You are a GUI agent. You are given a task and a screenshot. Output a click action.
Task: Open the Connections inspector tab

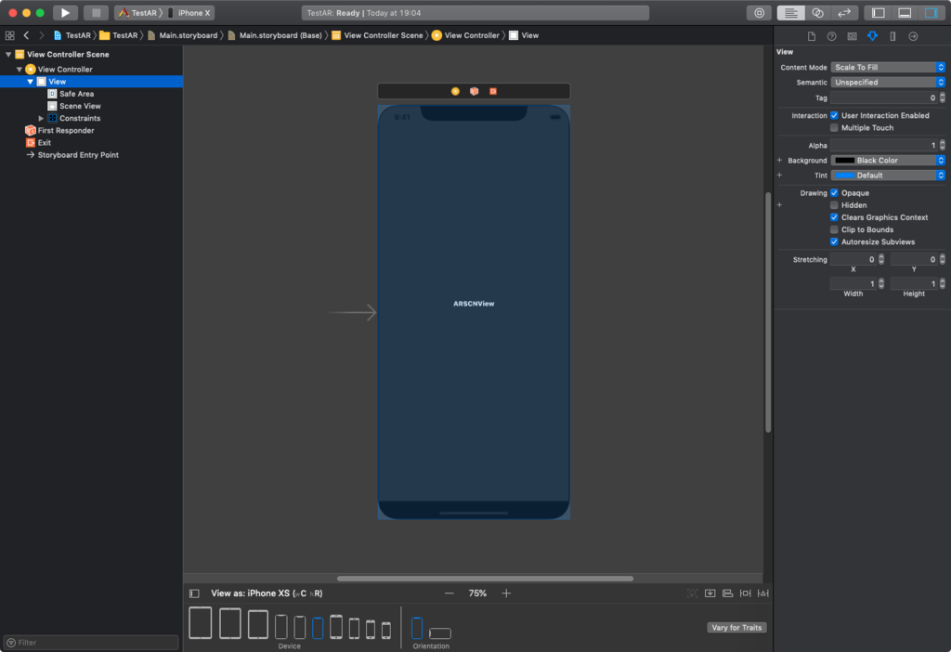click(x=913, y=36)
